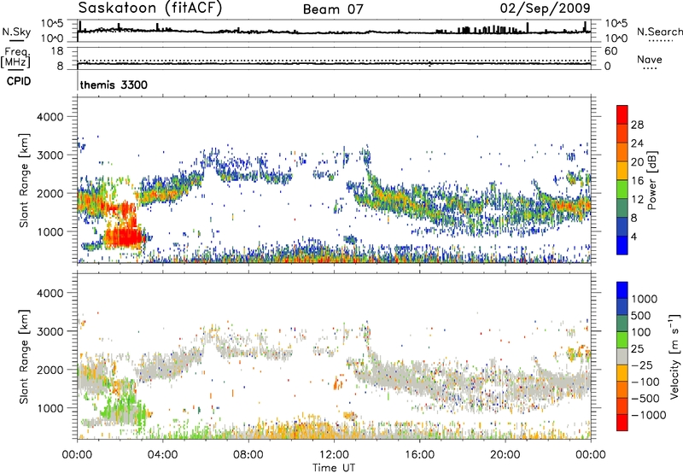This screenshot has height=473, width=683.
Task: Click the 60 tick on the Nave axis
Action: (x=610, y=51)
